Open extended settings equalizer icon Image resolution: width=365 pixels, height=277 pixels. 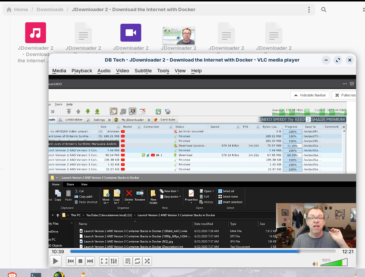pos(114,261)
